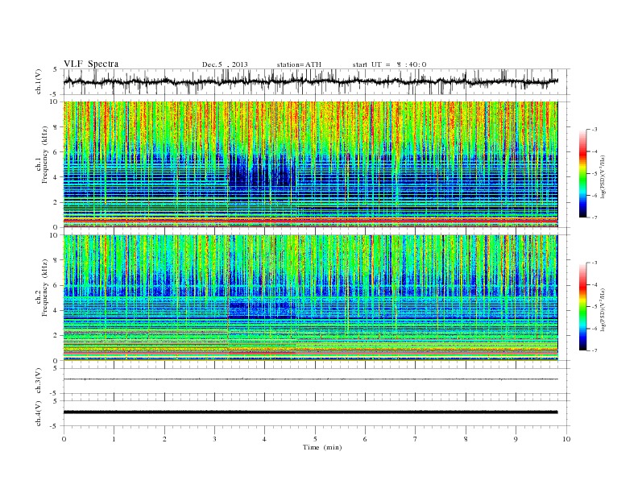Click the "station=ATH" header label
The image size is (638, 493).
click(x=299, y=64)
